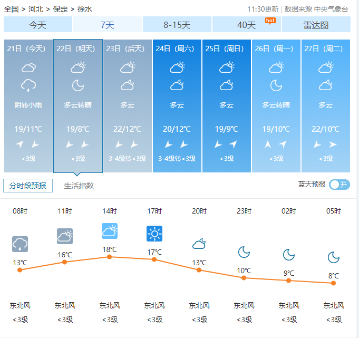Click the partly cloudy icon at 14时
This screenshot has height=338, width=359.
tap(110, 231)
